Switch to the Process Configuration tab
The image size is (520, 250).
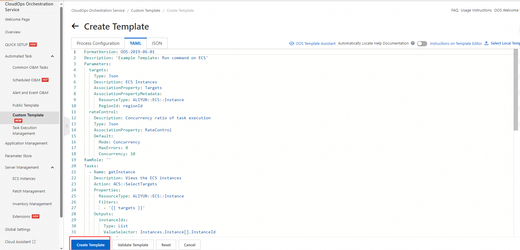[98, 43]
